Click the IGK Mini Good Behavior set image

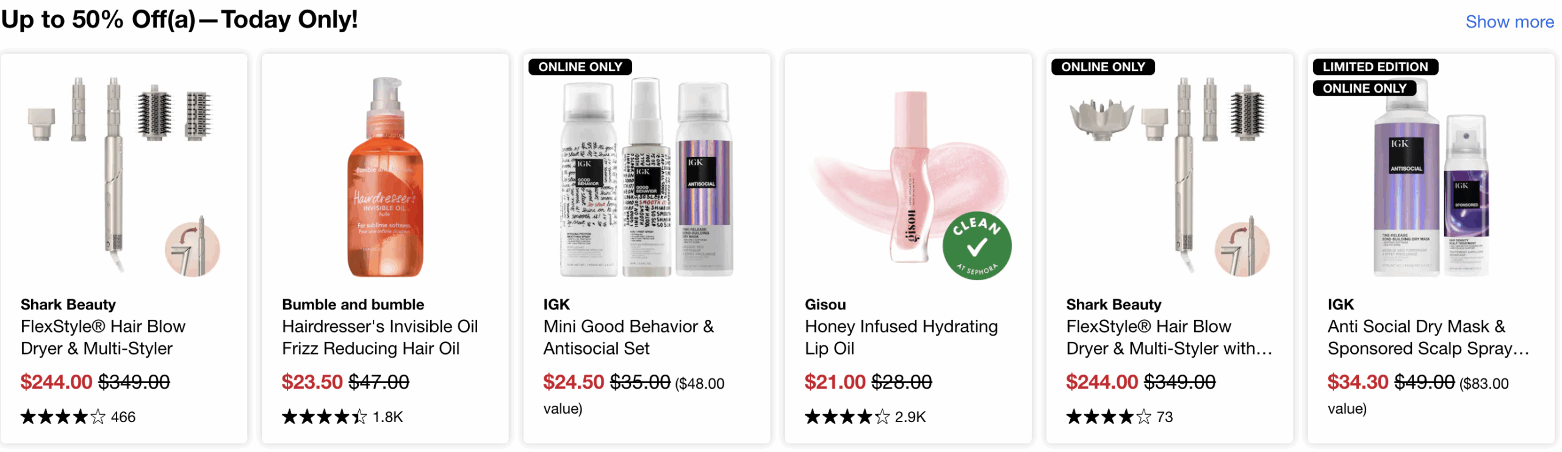(x=647, y=177)
